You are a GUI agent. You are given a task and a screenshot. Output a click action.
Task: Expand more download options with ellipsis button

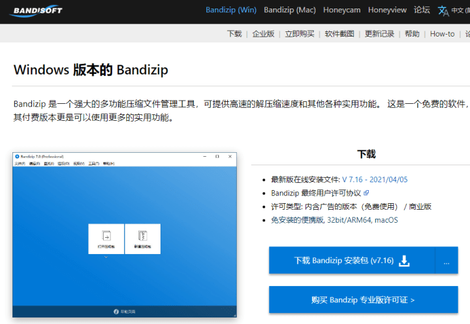click(446, 261)
